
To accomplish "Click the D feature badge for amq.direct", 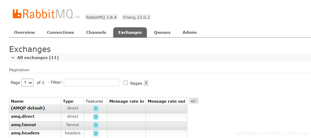I will coord(96,117).
